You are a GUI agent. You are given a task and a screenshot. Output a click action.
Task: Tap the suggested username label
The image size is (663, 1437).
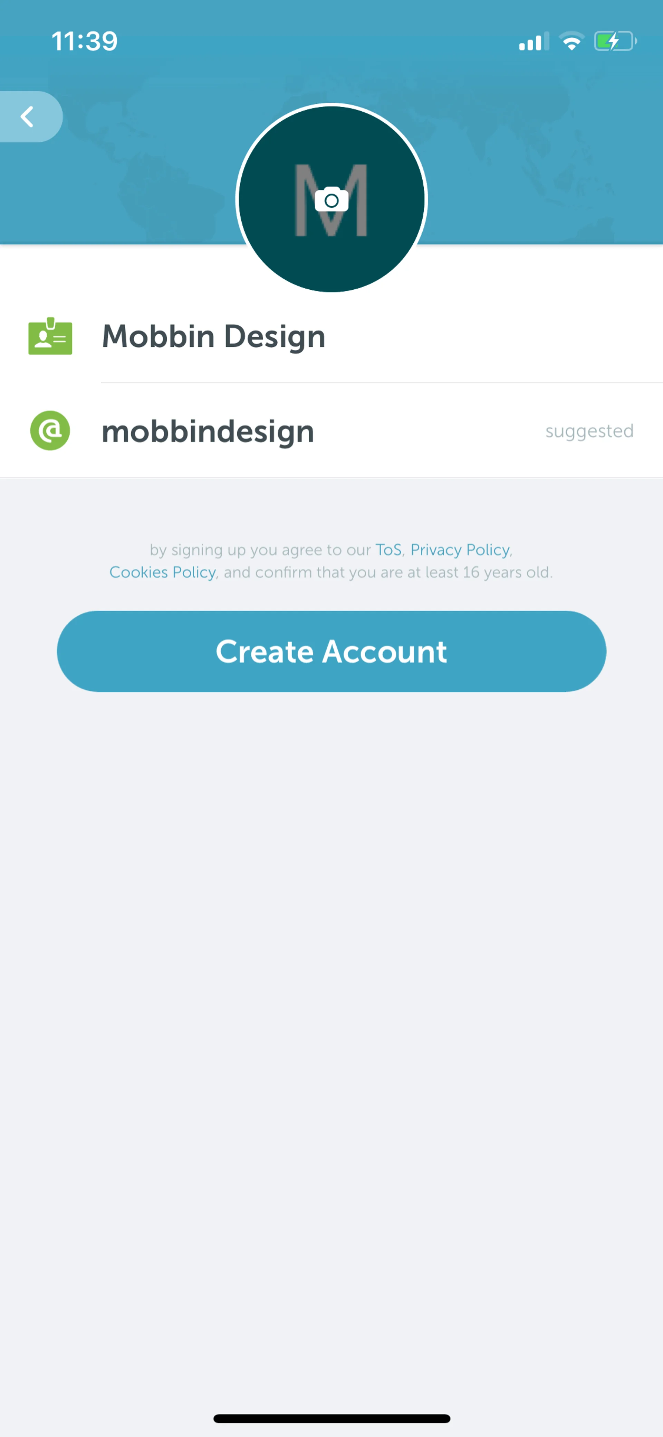coord(589,431)
